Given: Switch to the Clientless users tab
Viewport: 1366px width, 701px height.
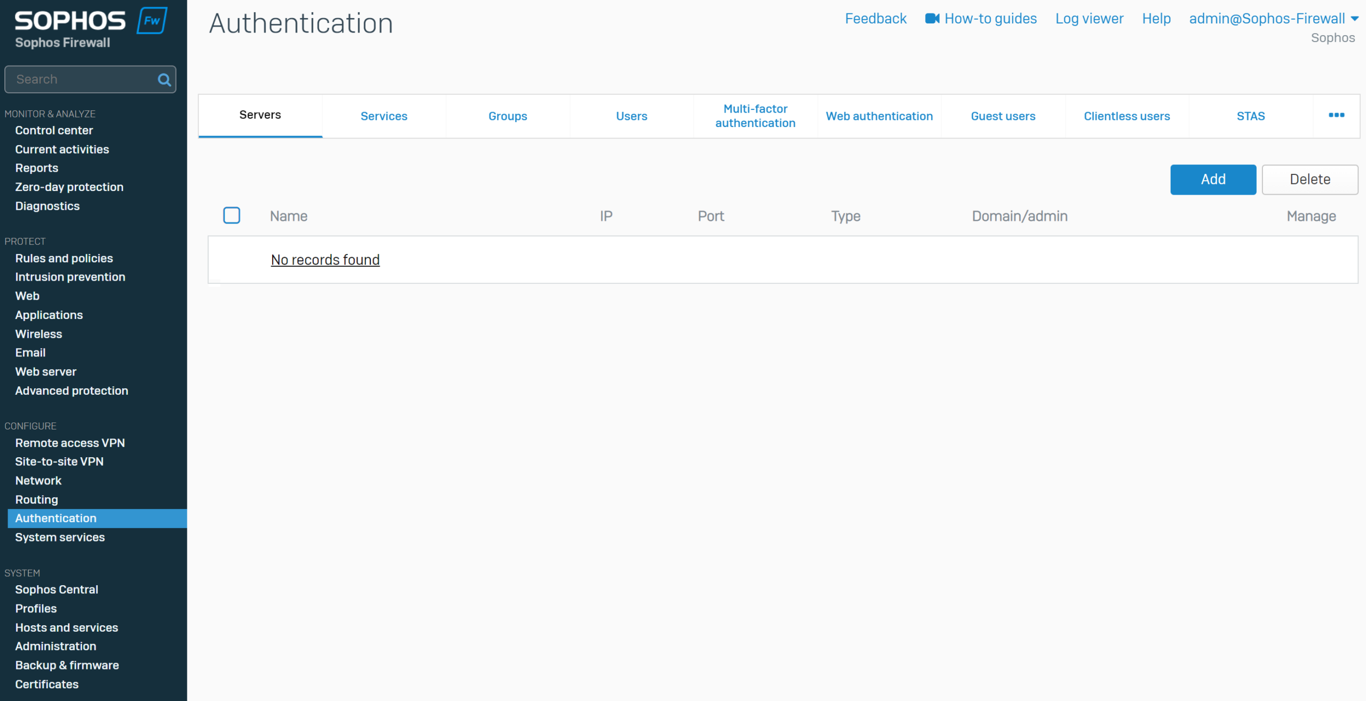Looking at the screenshot, I should click(x=1126, y=116).
